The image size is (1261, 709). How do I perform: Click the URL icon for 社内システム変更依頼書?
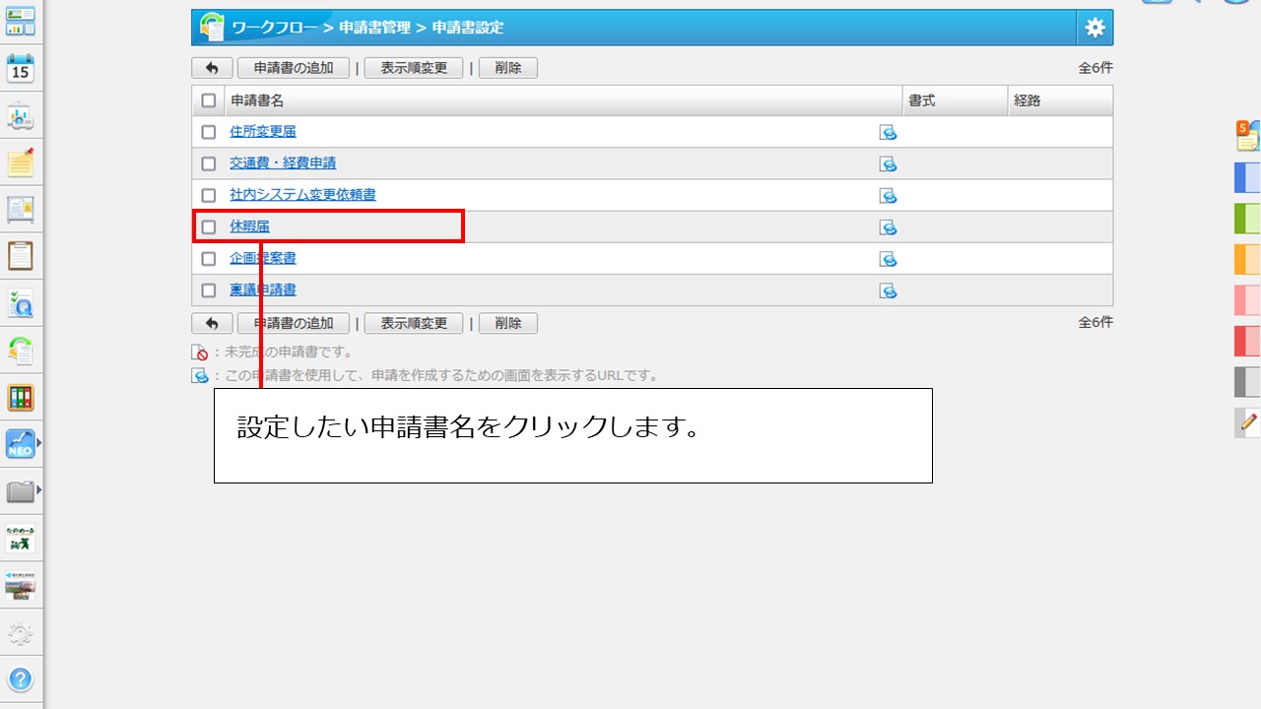point(889,196)
